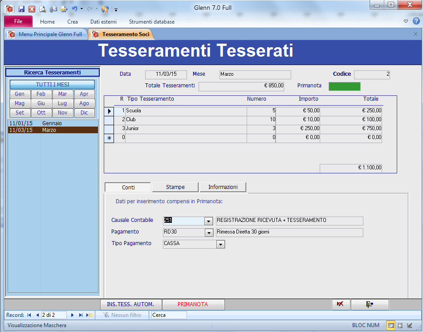Screen dimensions: 423x332
Task: Go to next record arrow
Action: pos(72,315)
